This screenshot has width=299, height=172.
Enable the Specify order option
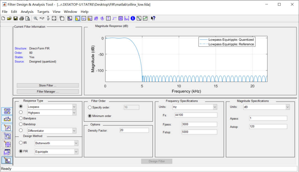coord(90,107)
